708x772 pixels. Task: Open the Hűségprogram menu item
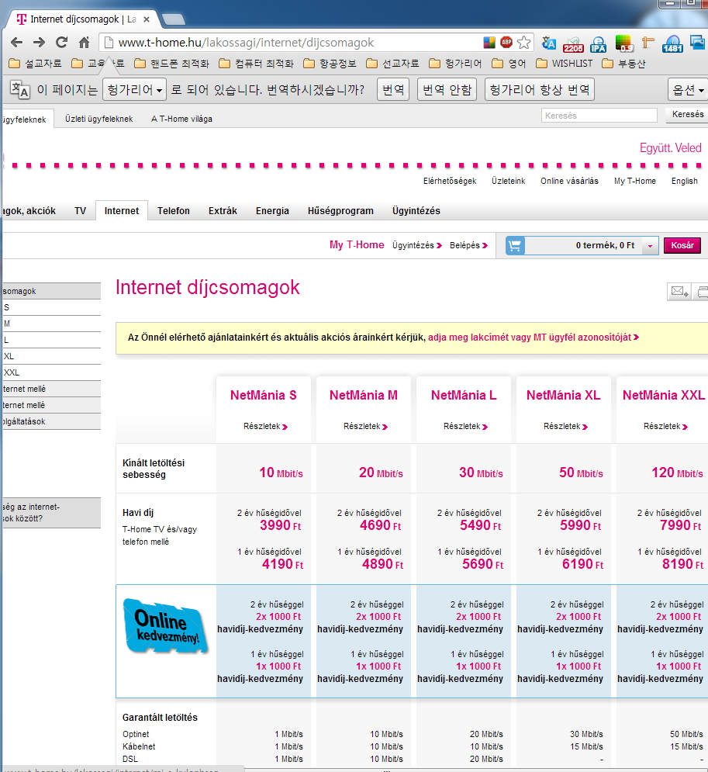click(x=340, y=211)
